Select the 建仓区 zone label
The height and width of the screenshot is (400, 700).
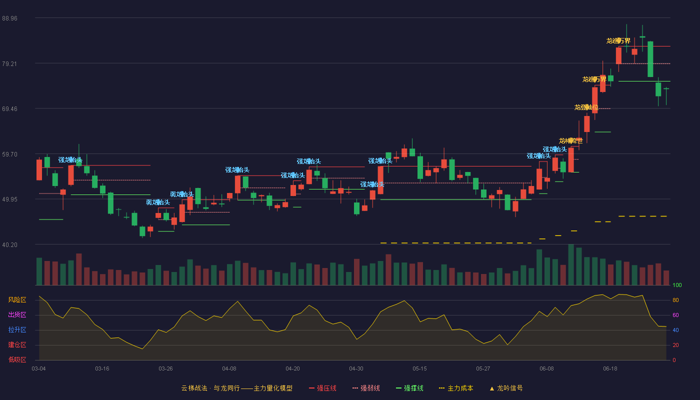click(17, 345)
